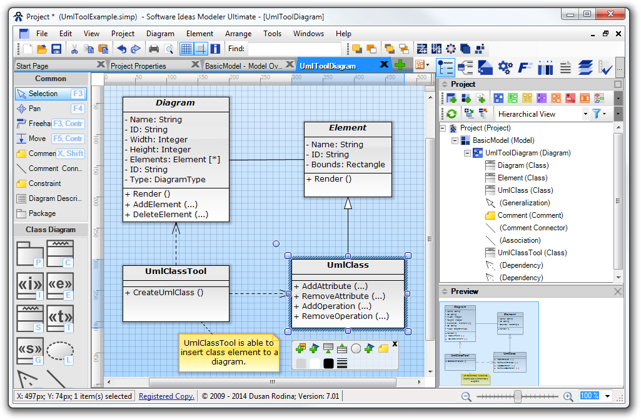Viewport: 641px width, 420px height.
Task: Toggle the snap-to-grid toolbar button
Action: 201,49
